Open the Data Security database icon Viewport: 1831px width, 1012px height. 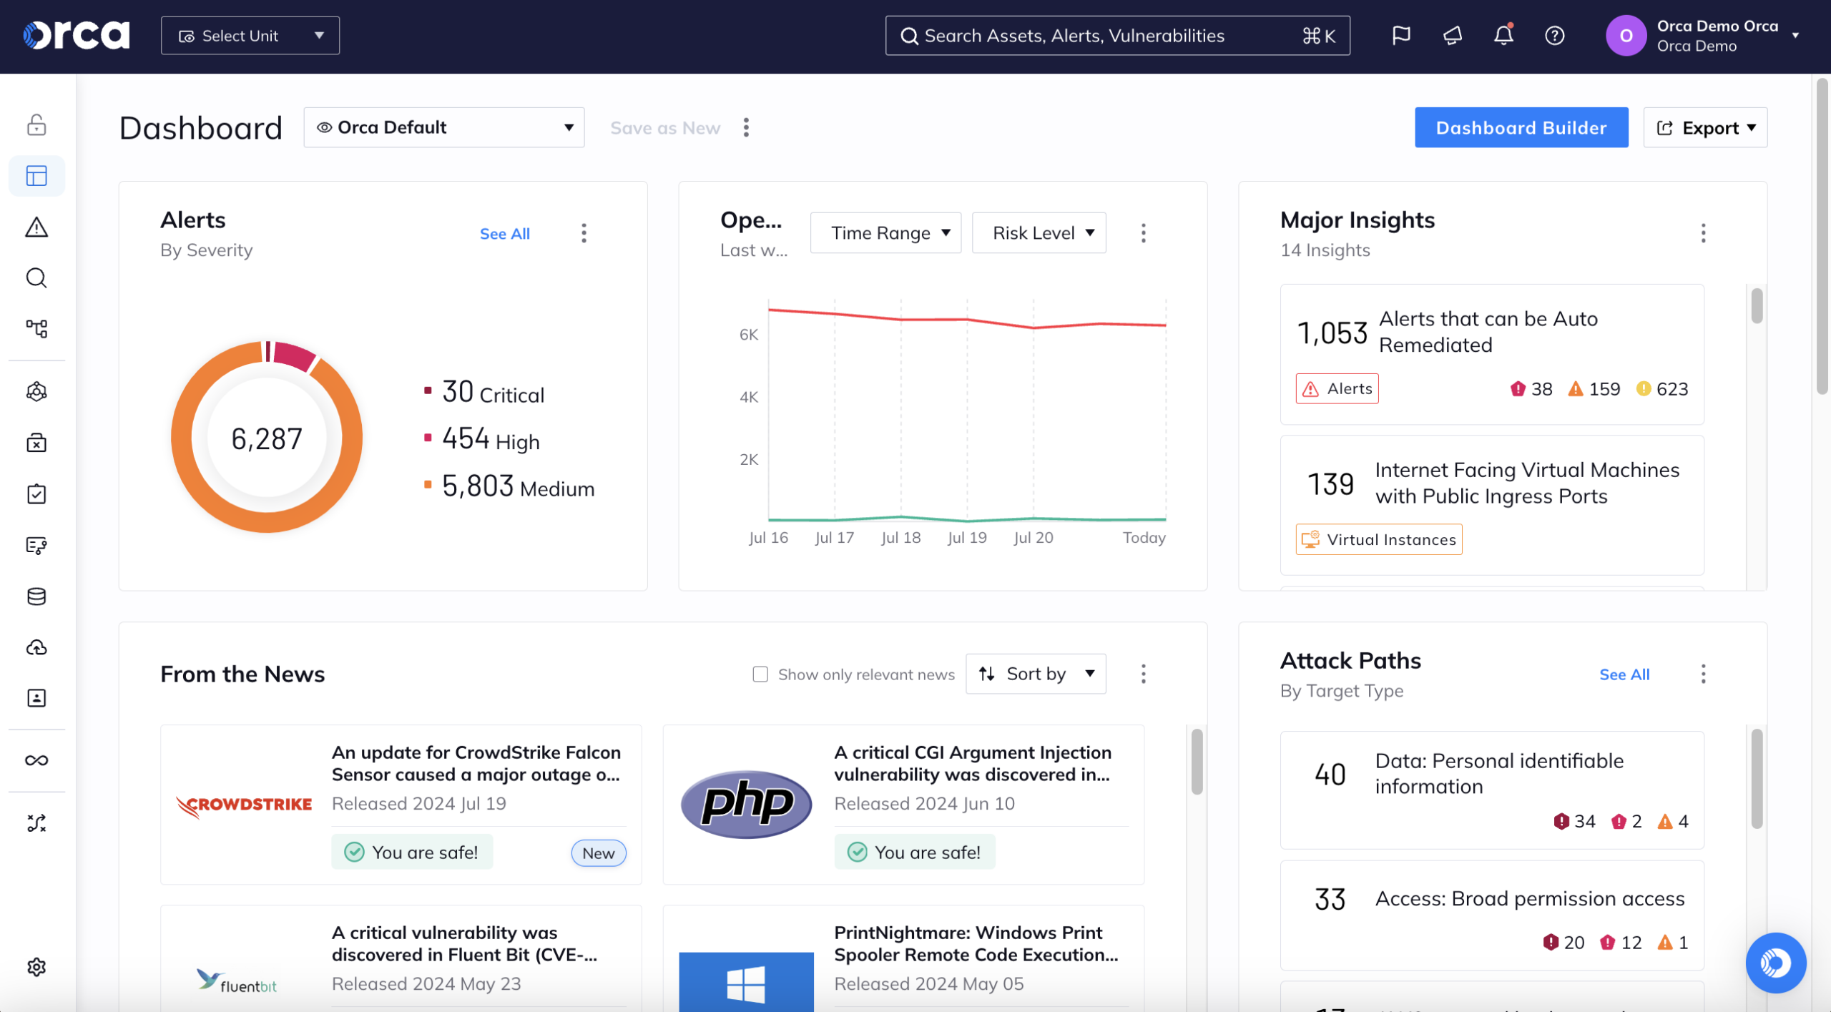coord(36,596)
